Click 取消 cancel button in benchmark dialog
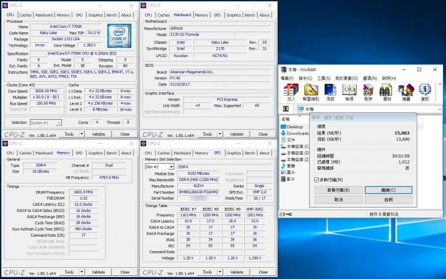Screen dimensions: 446x279 click(338, 200)
